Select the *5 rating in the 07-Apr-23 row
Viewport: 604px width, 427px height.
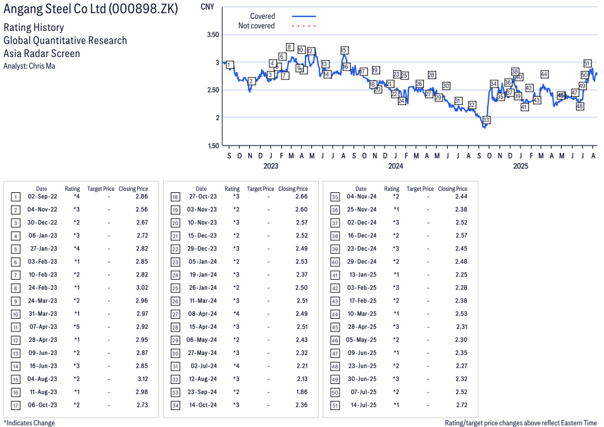(x=77, y=327)
